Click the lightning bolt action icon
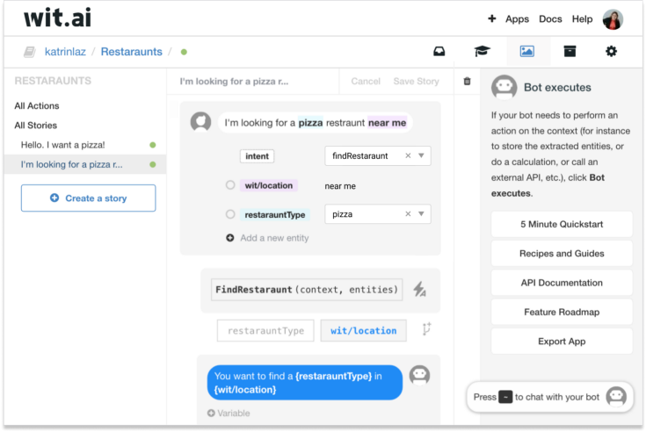646x432 pixels. point(420,289)
